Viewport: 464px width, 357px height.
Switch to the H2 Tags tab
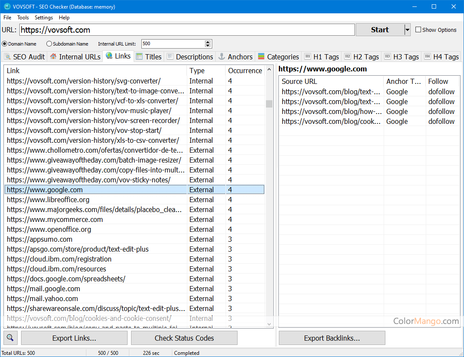[x=361, y=57]
